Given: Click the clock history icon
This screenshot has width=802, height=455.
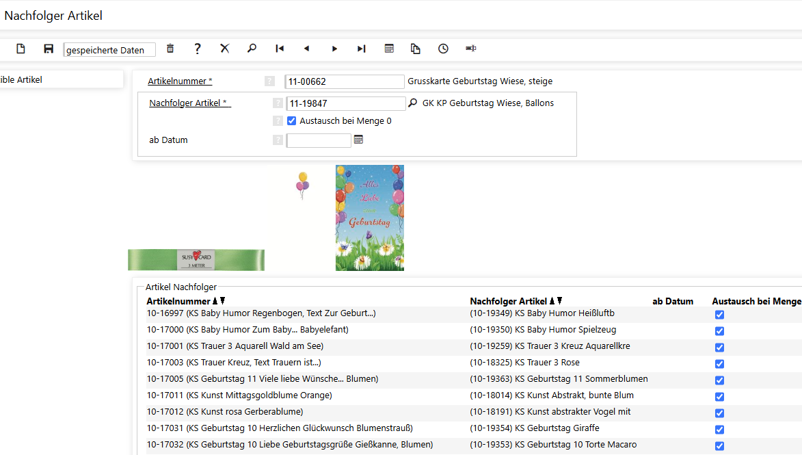Looking at the screenshot, I should [443, 49].
